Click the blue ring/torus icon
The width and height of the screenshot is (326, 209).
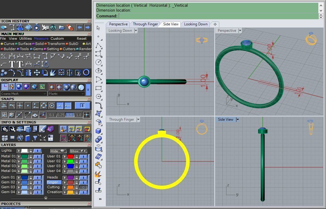(86, 73)
